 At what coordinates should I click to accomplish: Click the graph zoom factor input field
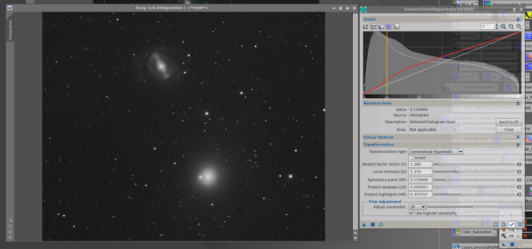click(x=488, y=27)
